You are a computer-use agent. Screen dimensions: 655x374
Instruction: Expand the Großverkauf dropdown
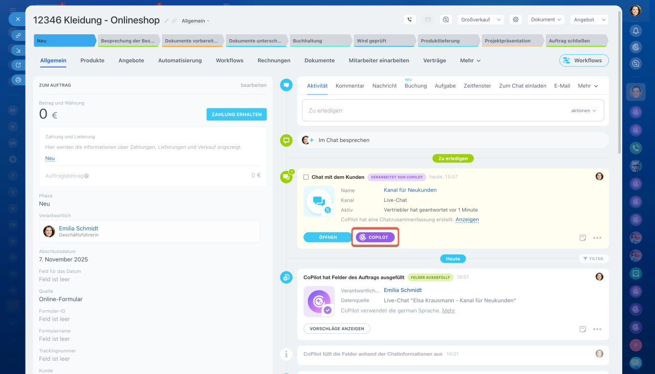coord(481,19)
